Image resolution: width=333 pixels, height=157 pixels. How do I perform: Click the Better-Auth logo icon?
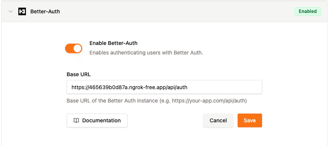point(22,11)
